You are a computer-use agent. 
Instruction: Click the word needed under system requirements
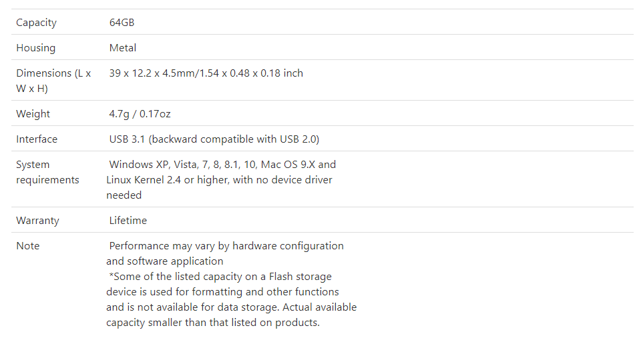(x=124, y=195)
